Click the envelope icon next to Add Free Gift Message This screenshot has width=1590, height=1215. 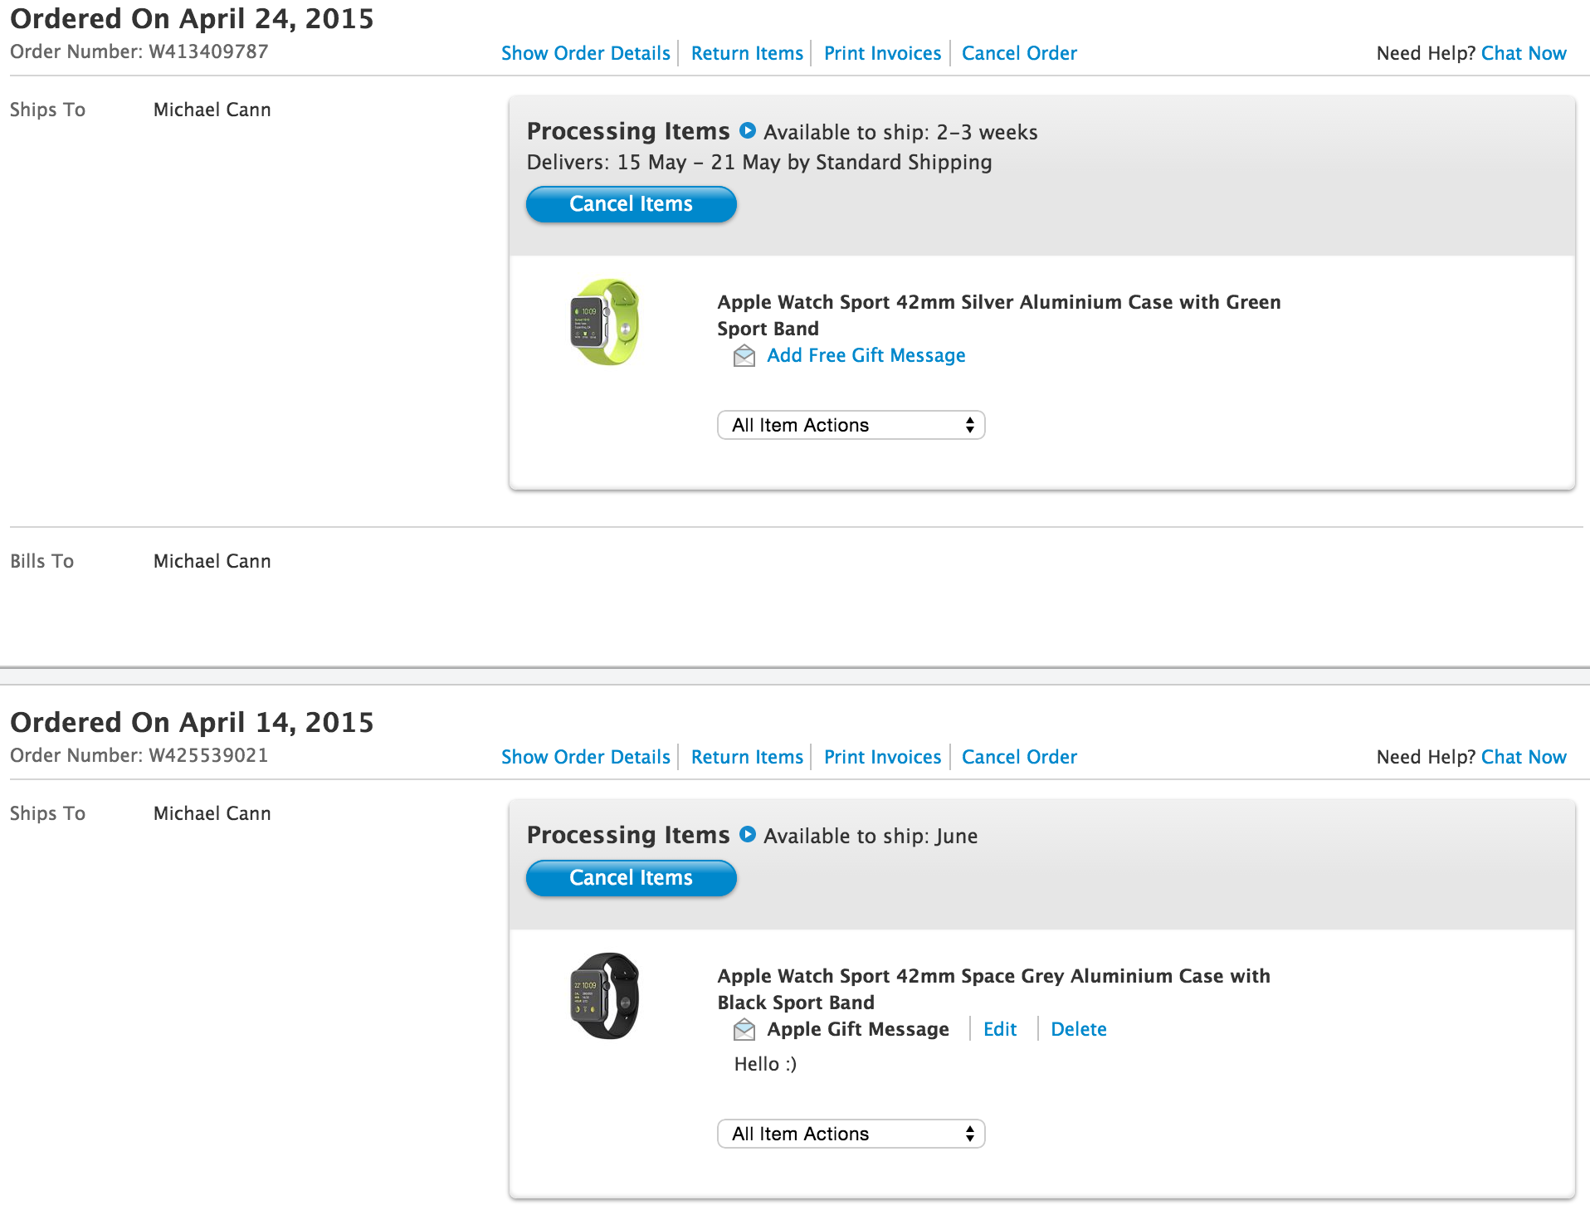coord(744,356)
